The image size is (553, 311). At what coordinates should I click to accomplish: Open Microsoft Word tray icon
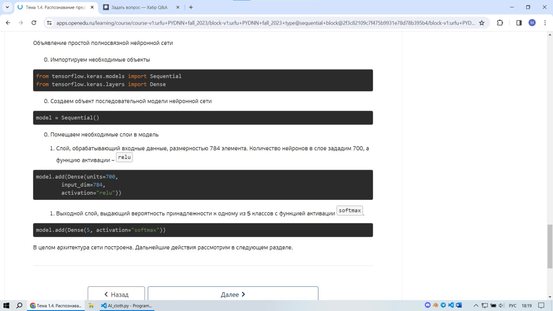(459, 305)
